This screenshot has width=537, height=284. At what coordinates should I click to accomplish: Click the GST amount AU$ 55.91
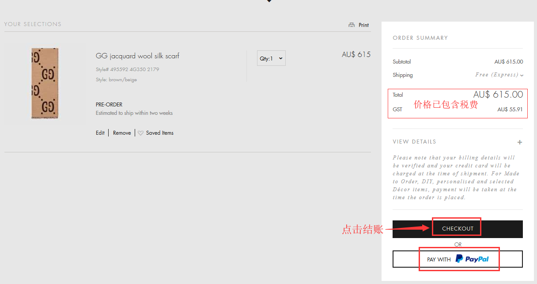tap(510, 110)
